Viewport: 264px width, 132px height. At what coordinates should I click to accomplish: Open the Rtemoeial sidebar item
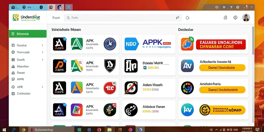(x=23, y=52)
